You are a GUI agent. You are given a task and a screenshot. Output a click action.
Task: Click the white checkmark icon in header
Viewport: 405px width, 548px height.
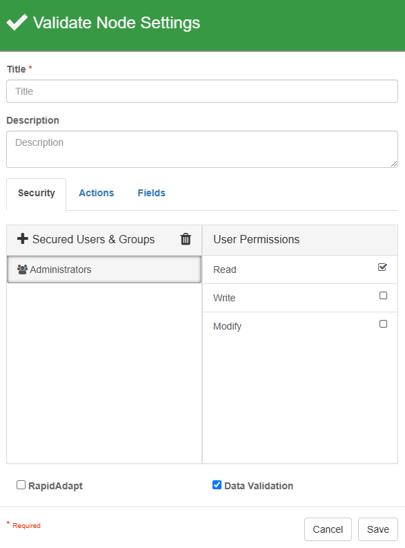17,22
